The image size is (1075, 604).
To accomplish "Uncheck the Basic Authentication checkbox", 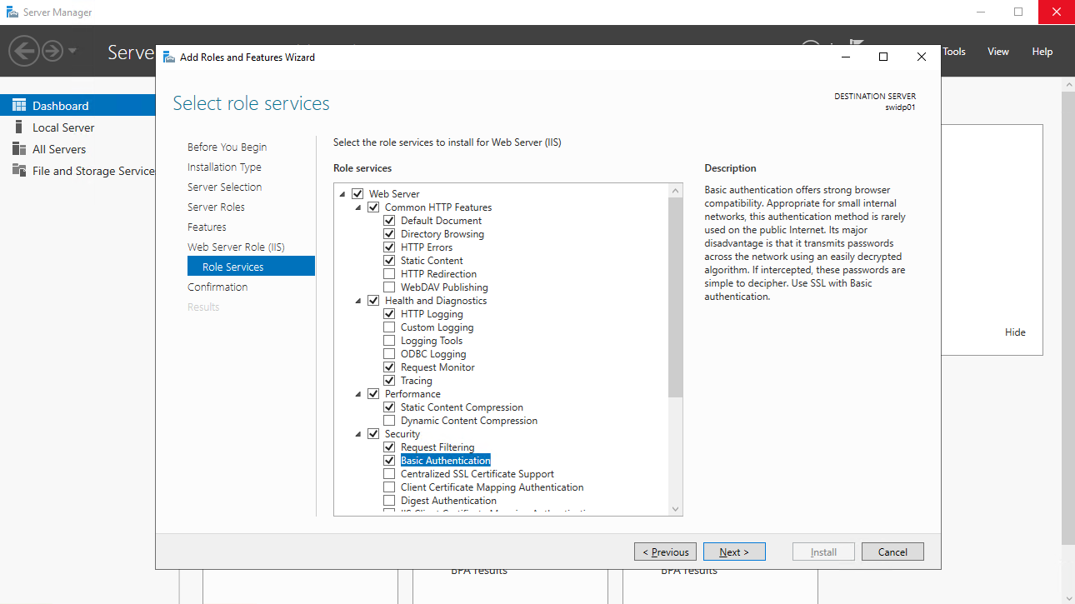I will click(x=389, y=461).
